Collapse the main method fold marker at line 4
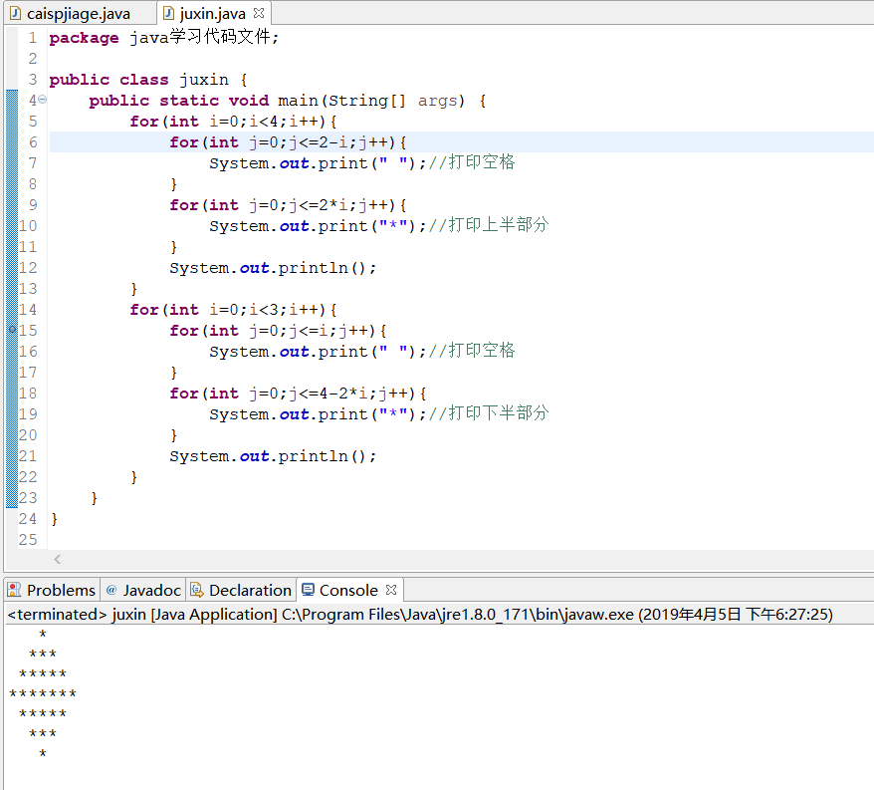The height and width of the screenshot is (790, 874). pyautogui.click(x=43, y=100)
